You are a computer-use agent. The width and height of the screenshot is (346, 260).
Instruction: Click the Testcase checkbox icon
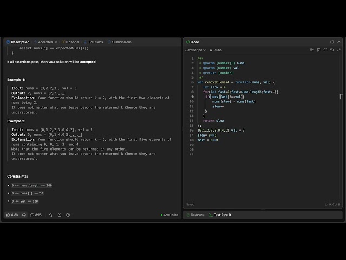point(188,215)
